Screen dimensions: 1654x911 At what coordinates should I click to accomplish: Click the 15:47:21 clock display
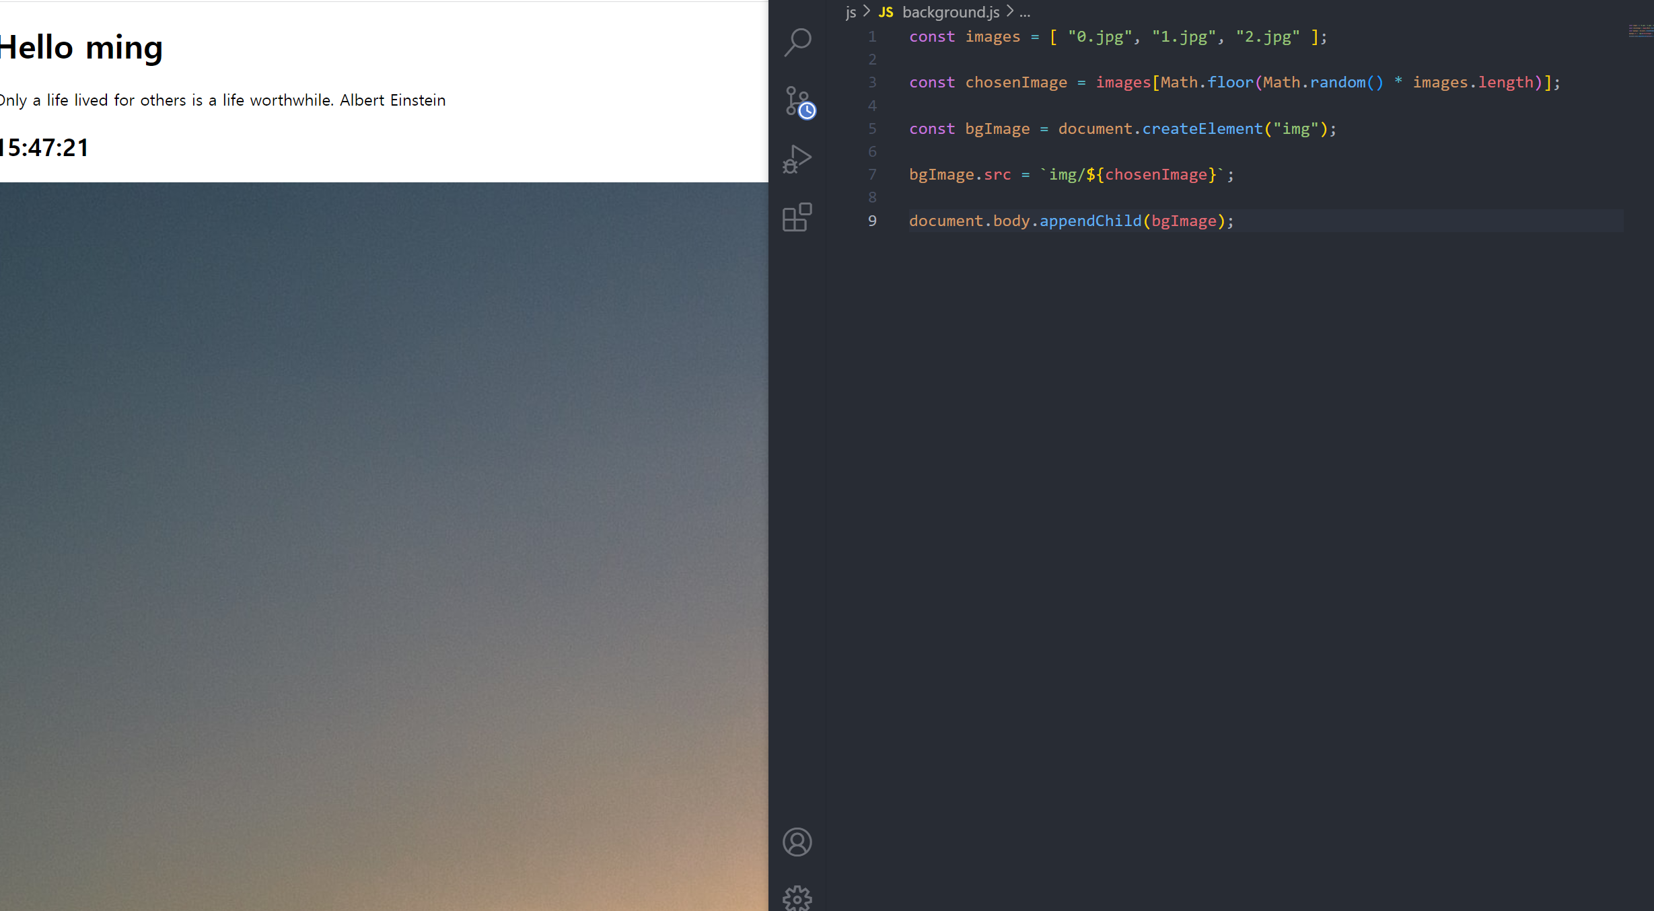click(44, 148)
